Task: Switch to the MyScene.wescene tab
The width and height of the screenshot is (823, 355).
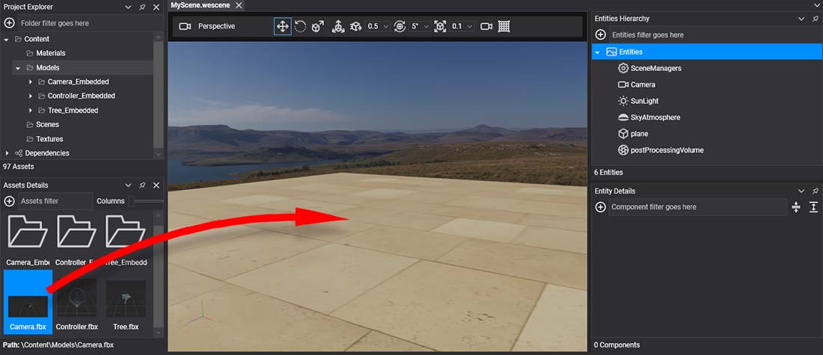Action: (201, 6)
